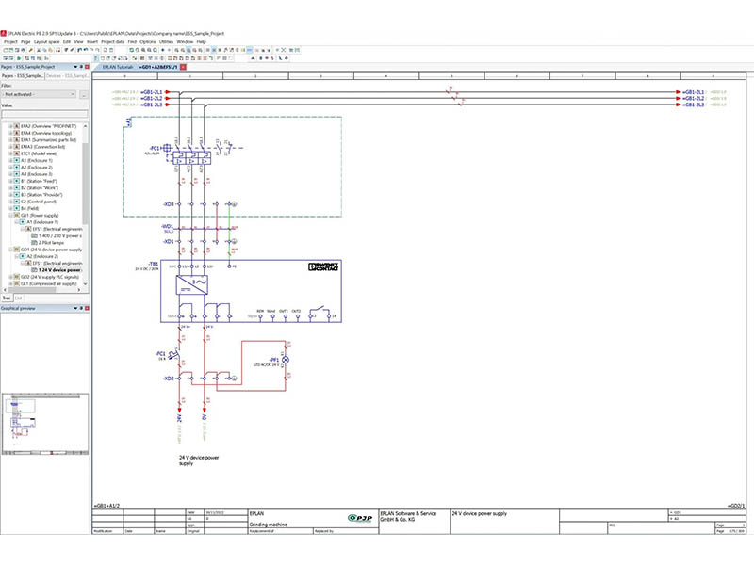Screen dimensions: 754x565
Task: Open the Layout space menu
Action: [46, 41]
